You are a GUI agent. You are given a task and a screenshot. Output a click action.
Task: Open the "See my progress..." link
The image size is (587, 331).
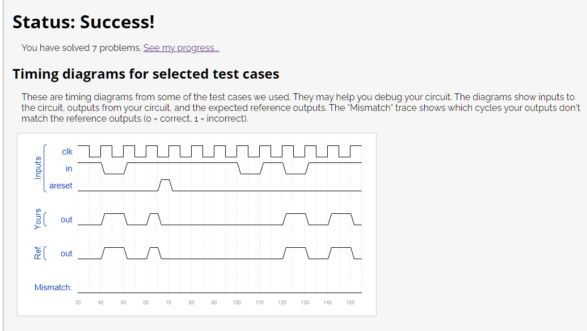pos(181,48)
